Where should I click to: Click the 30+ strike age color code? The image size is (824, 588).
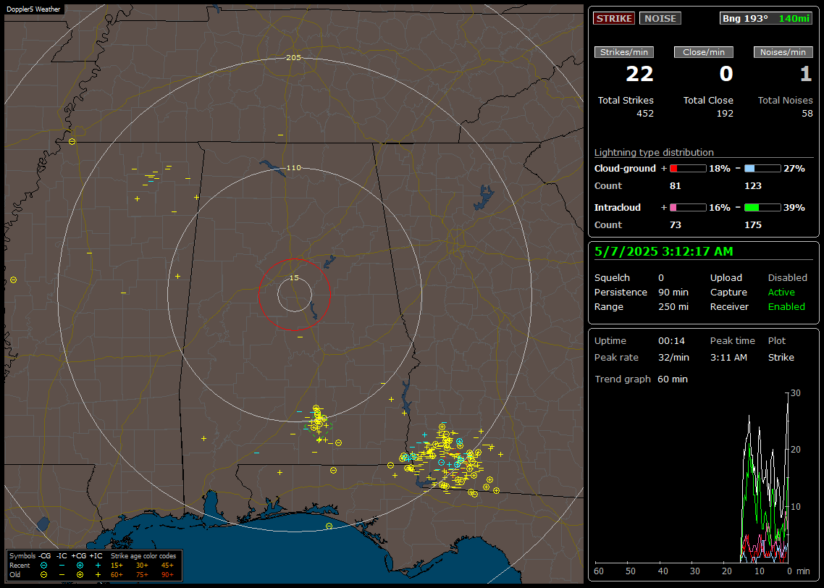(x=142, y=566)
